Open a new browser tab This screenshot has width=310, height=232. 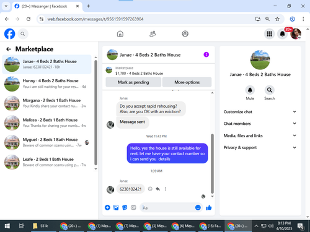pyautogui.click(x=88, y=6)
